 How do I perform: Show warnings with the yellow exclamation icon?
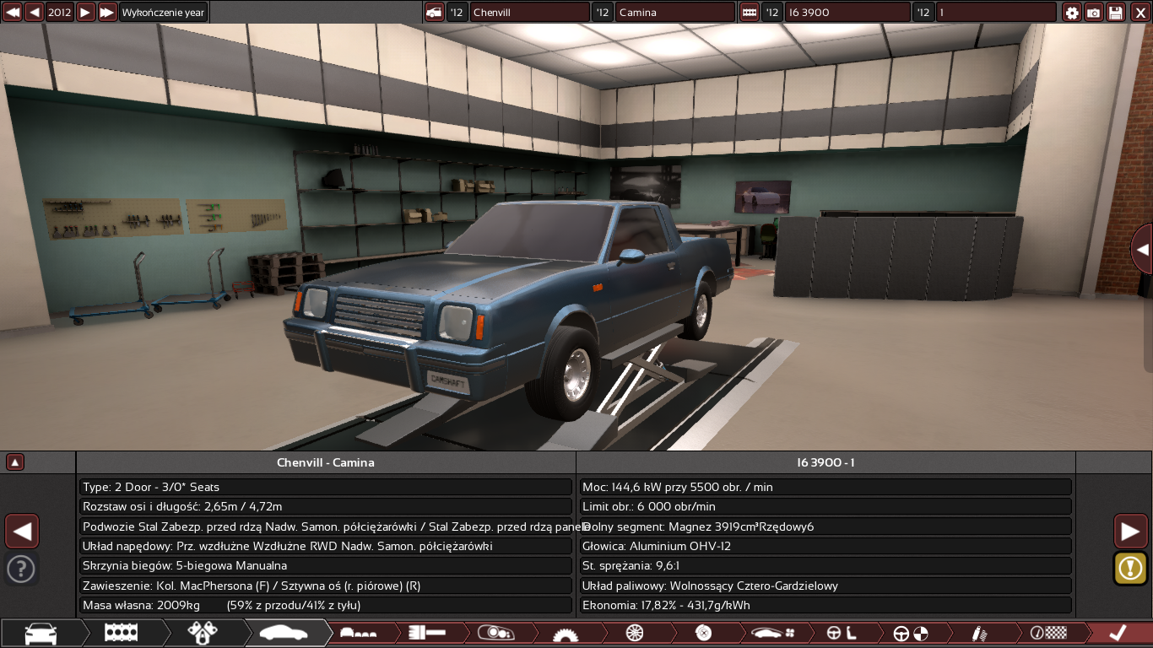pos(1130,568)
